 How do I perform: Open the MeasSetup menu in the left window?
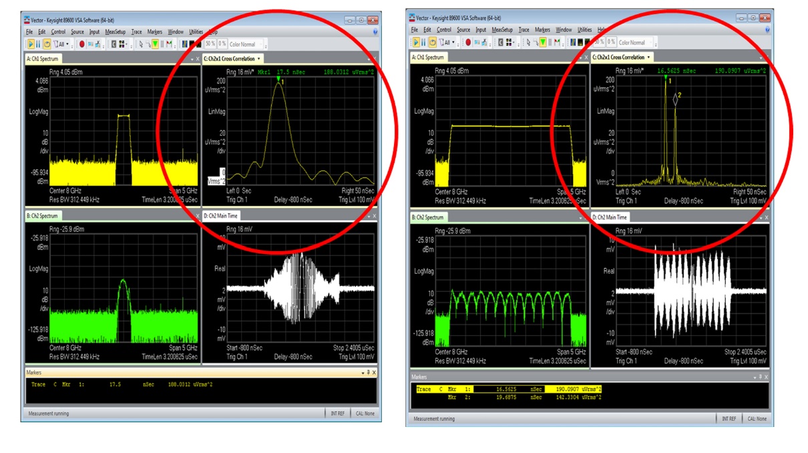tap(116, 31)
